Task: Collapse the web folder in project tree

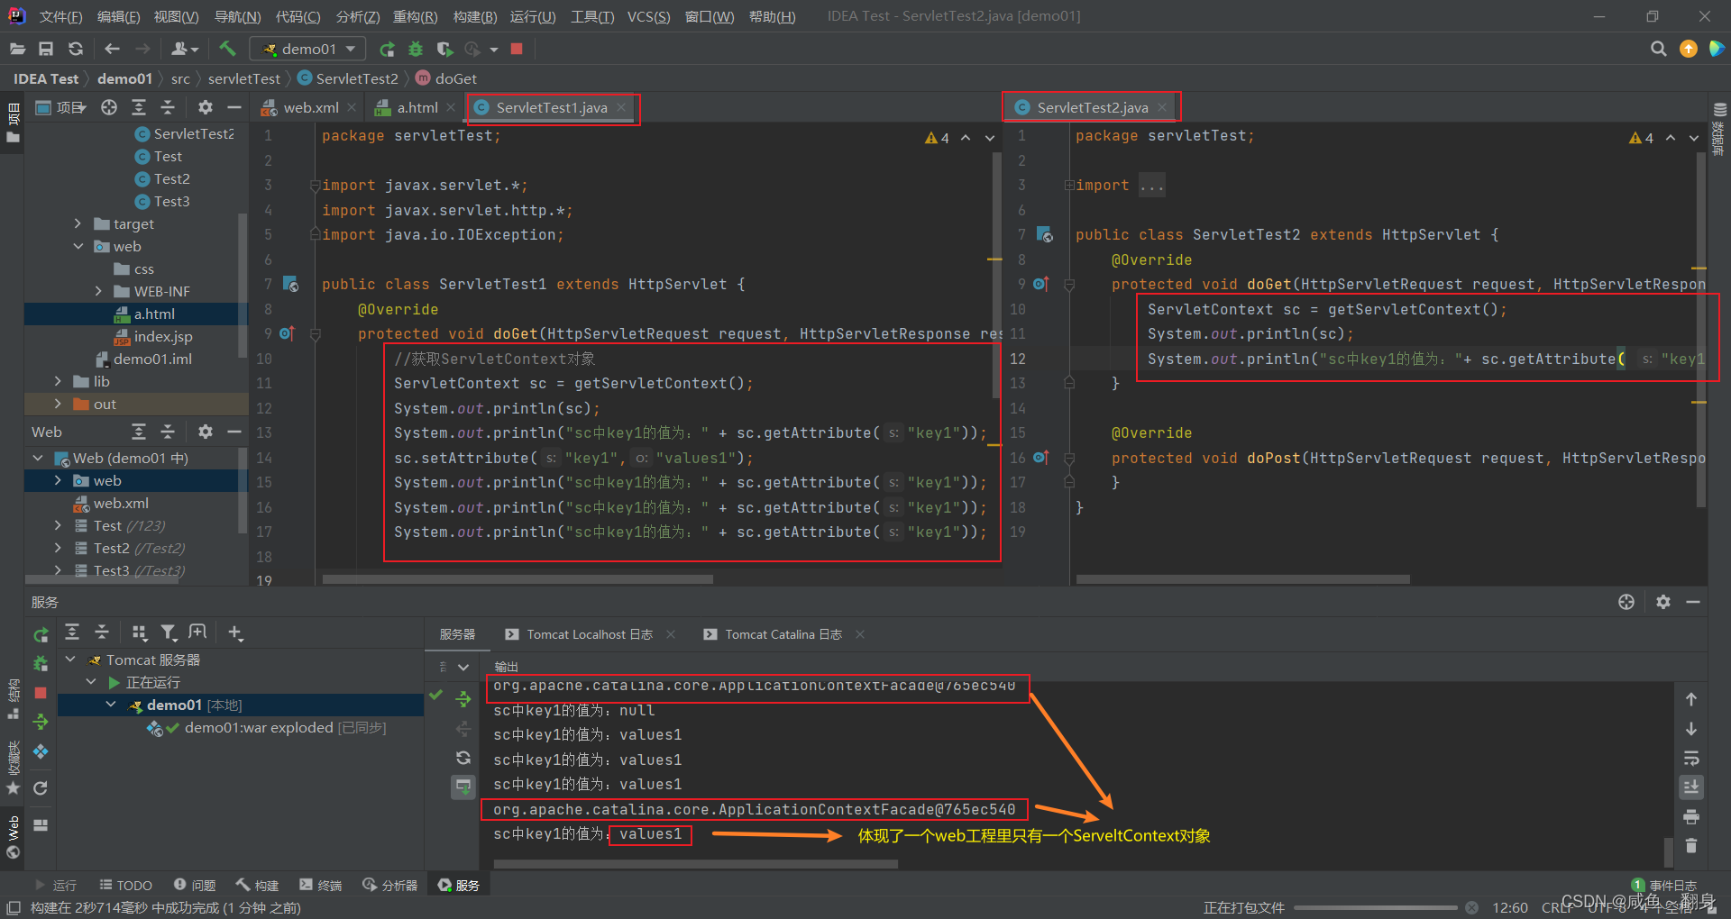Action: click(78, 246)
